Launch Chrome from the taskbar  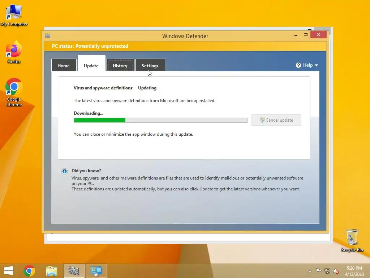[29, 271]
